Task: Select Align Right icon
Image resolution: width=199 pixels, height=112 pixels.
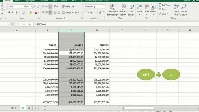Action: pos(50,12)
